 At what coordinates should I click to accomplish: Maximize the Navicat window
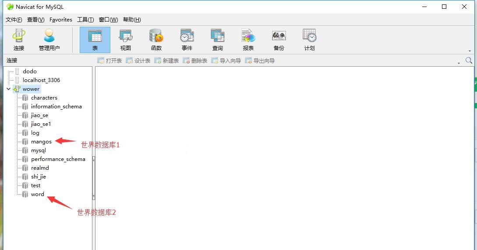click(x=444, y=7)
